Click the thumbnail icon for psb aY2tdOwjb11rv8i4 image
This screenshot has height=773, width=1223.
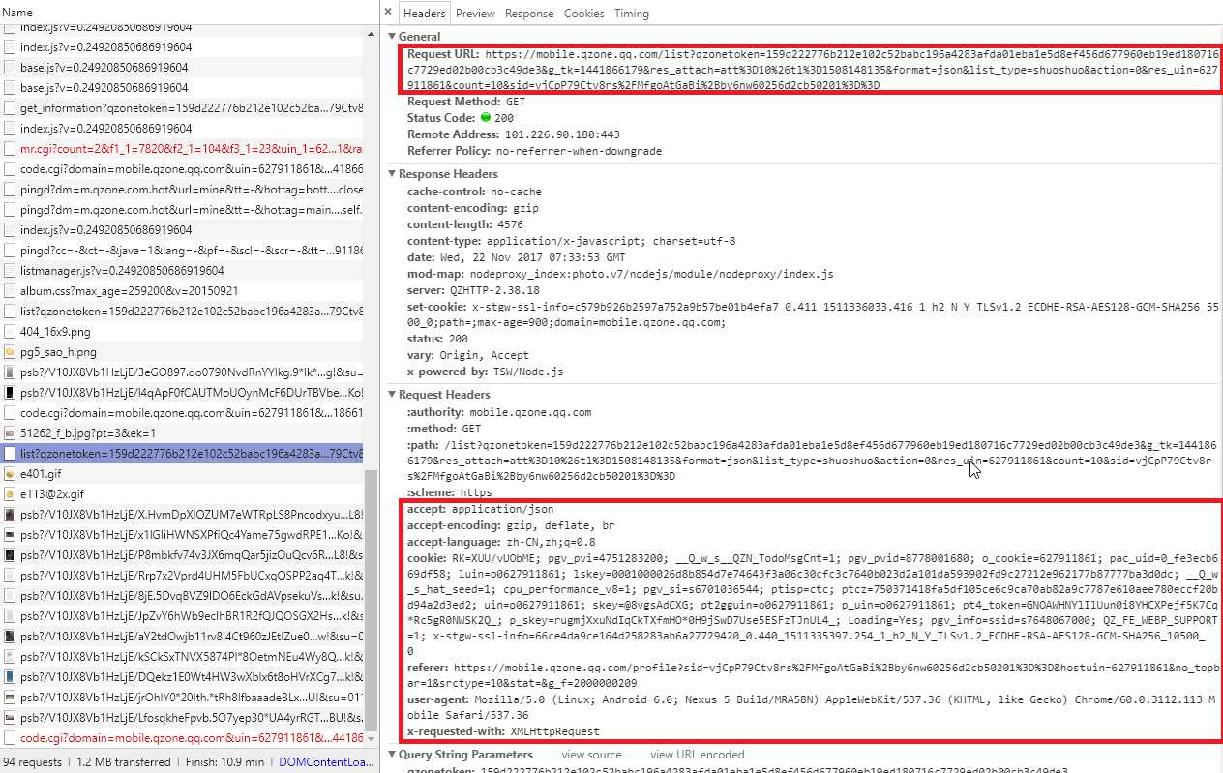pyautogui.click(x=10, y=637)
